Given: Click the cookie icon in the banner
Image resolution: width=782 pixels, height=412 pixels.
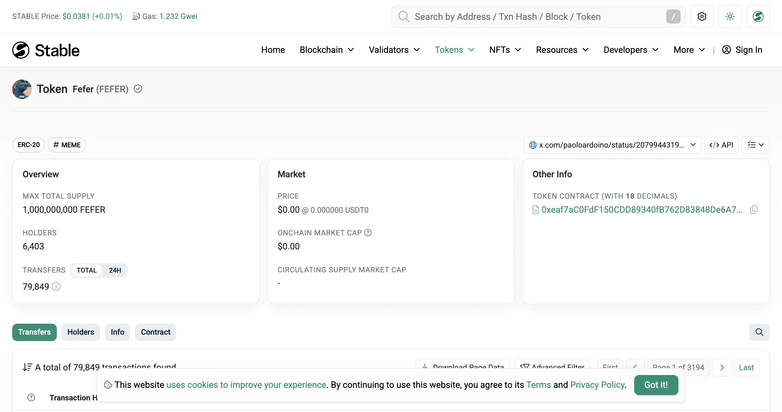Looking at the screenshot, I should point(108,385).
